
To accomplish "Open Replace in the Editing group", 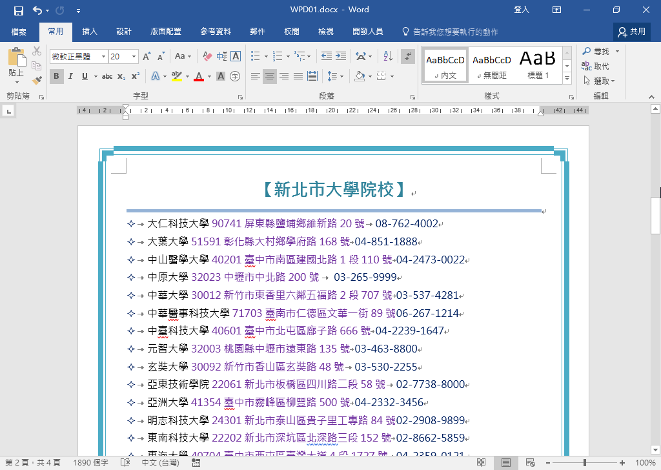I will 595,66.
